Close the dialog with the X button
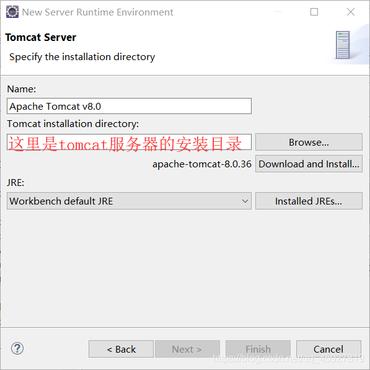 coord(351,12)
